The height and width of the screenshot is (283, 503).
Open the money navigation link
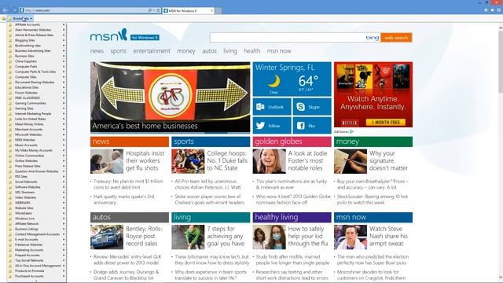(186, 51)
